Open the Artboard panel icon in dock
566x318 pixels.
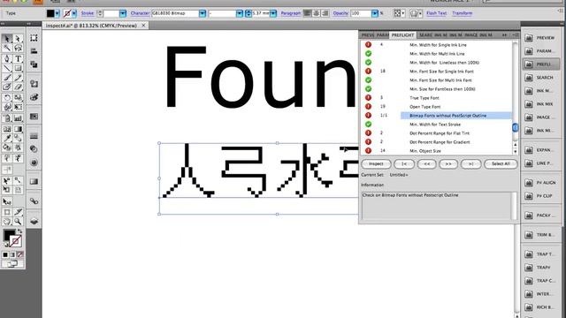[34, 38]
